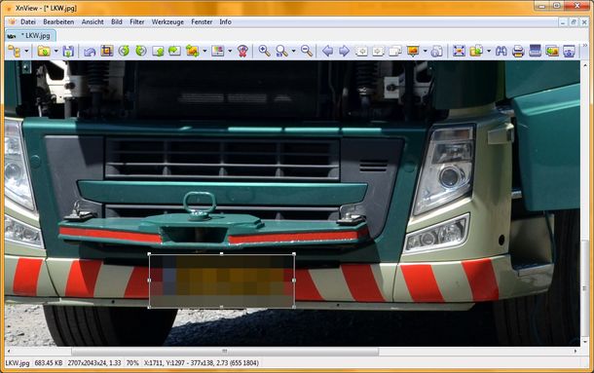This screenshot has width=594, height=373.
Task: Click the selection's top-left handle
Action: (149, 253)
